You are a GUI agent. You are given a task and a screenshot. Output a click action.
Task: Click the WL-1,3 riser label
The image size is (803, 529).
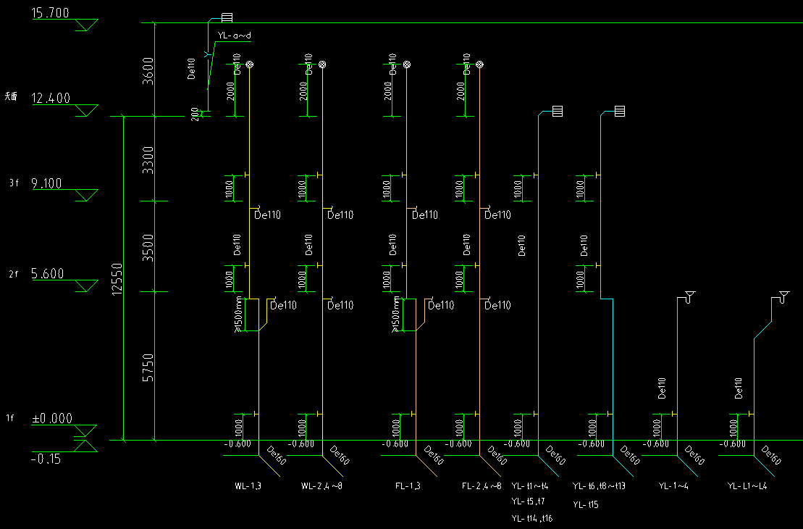tap(247, 486)
